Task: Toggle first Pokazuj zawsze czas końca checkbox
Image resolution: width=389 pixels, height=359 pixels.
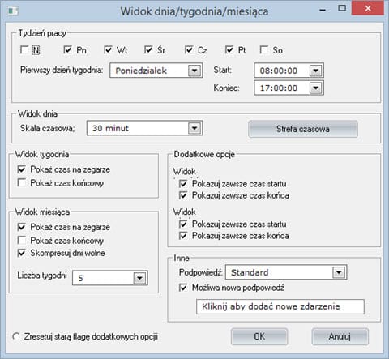Action: 183,195
